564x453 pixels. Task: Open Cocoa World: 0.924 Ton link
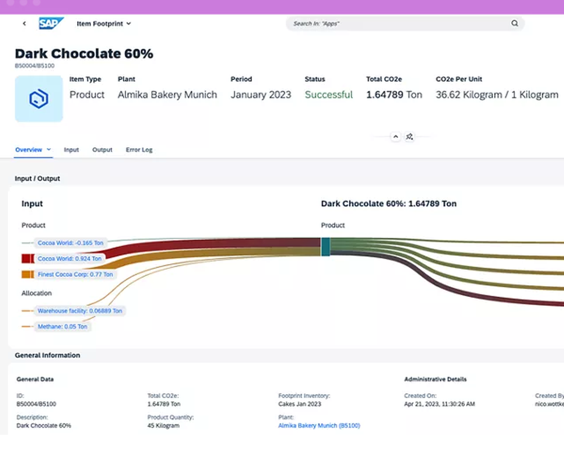click(x=69, y=259)
